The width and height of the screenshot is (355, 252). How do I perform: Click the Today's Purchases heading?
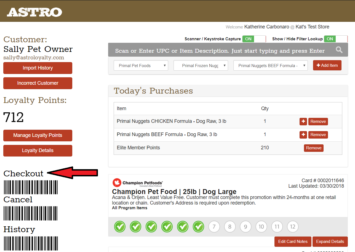click(x=153, y=91)
